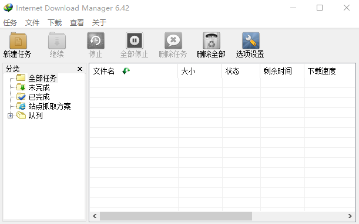Click the 删除任务 delete task icon
This screenshot has height=224, width=359.
tap(173, 40)
